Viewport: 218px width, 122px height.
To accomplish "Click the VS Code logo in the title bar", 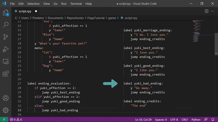I will (4, 3).
